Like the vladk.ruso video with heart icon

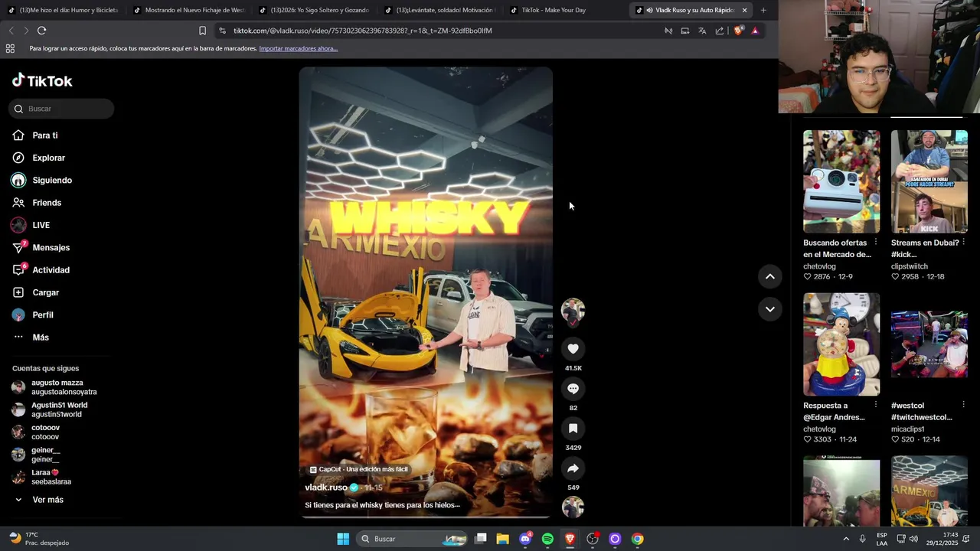[573, 349]
